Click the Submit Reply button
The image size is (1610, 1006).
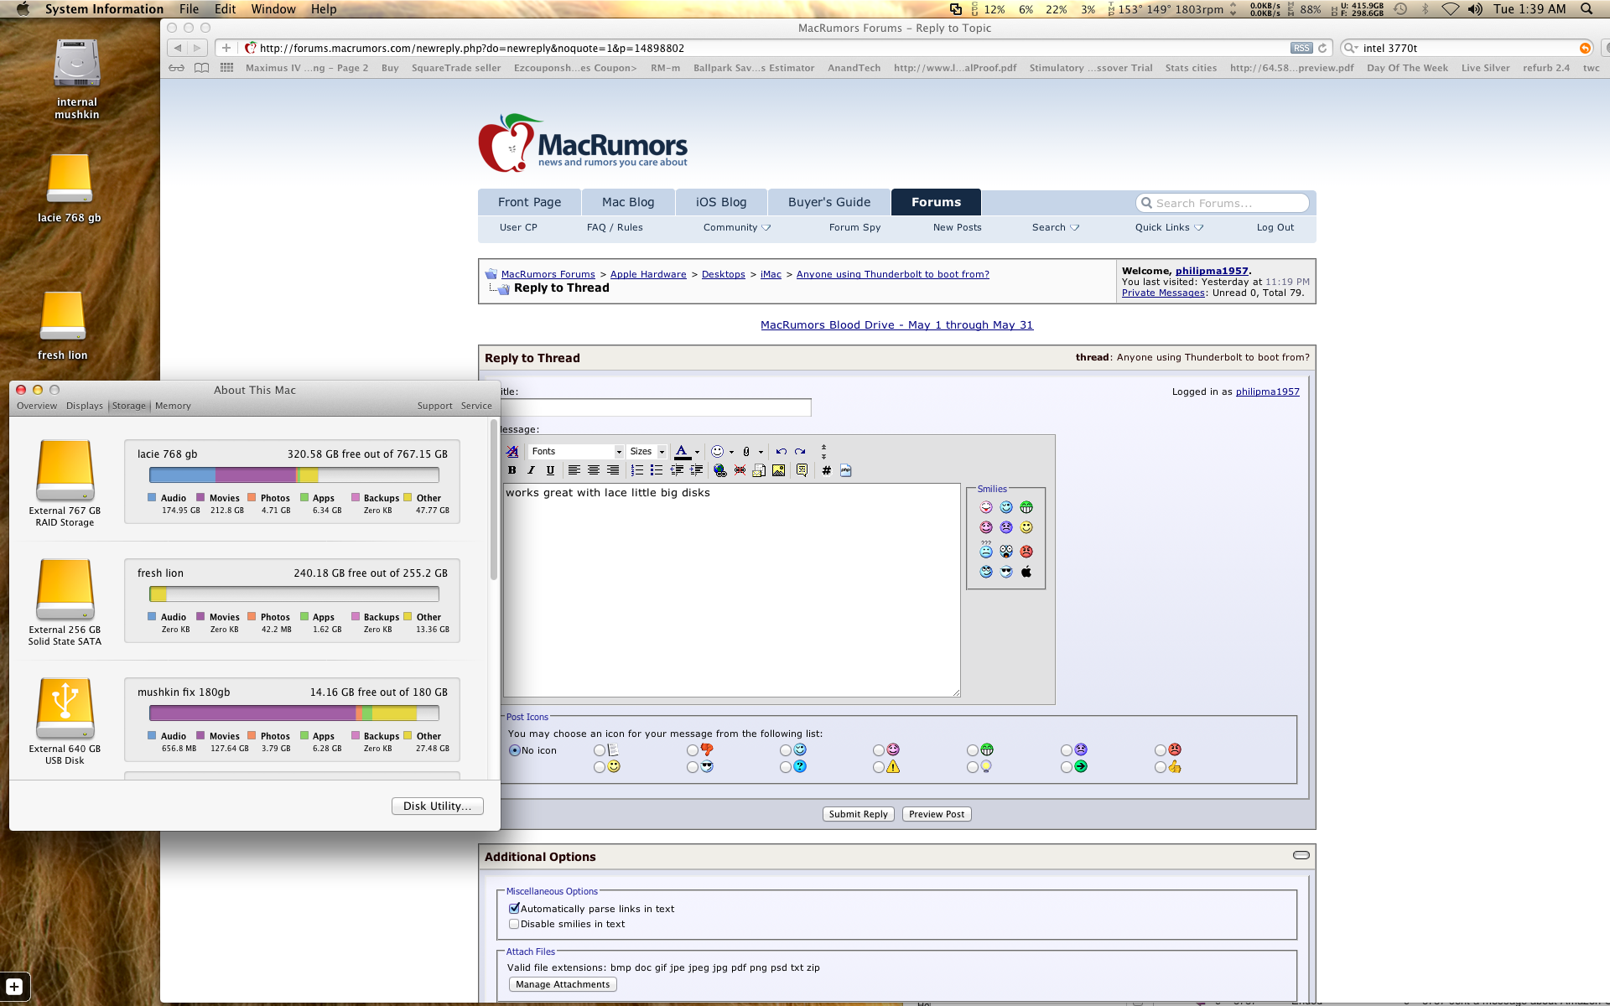858,814
